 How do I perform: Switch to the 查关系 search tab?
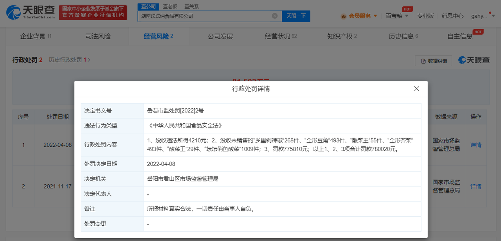191,7
